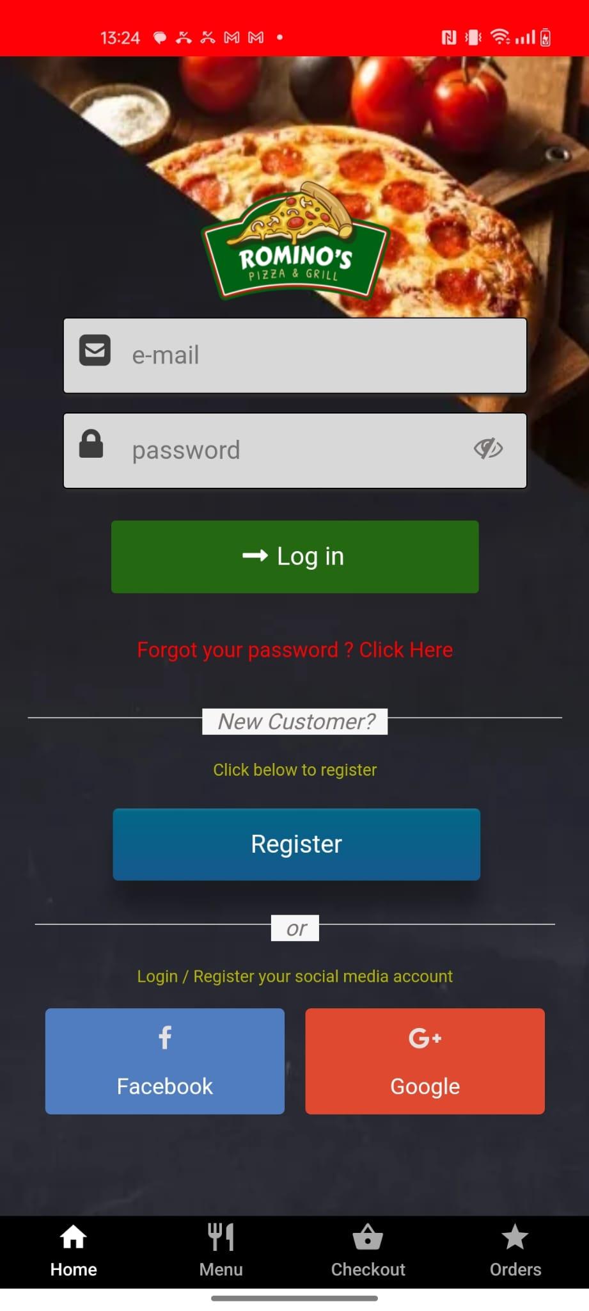Focus the password input field
This screenshot has width=589, height=1311.
(x=295, y=450)
